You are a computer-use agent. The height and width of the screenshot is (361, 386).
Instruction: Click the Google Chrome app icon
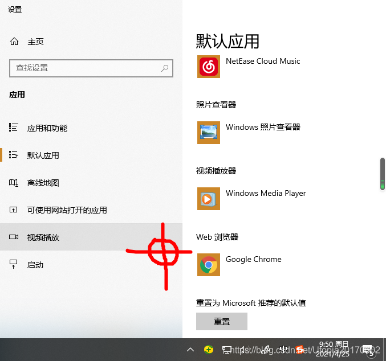(x=209, y=265)
